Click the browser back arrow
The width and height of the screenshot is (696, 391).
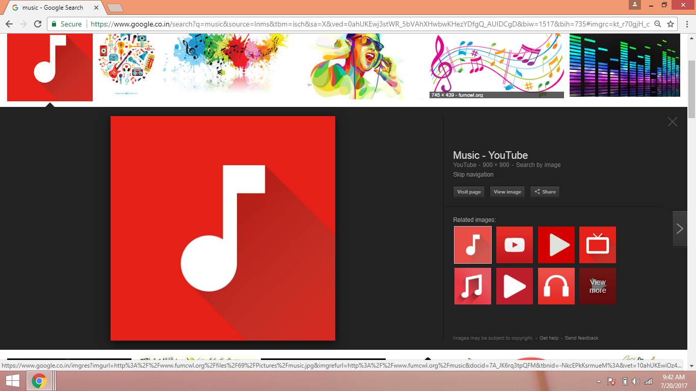click(x=9, y=24)
